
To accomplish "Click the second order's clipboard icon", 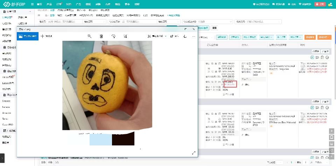I will tap(322, 107).
